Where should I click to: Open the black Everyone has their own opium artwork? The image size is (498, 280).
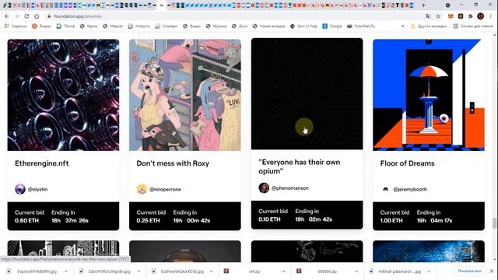(307, 93)
